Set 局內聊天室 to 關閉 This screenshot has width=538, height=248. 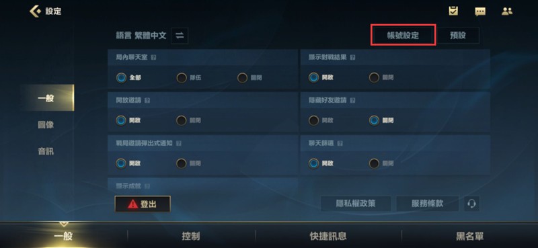[x=249, y=78]
